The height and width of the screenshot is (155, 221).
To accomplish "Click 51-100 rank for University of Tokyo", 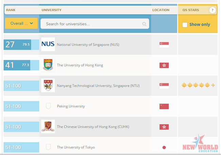I will [x=21, y=148].
